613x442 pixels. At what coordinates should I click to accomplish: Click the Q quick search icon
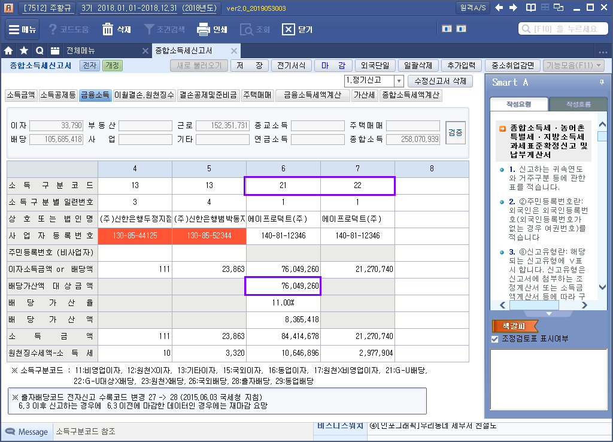[x=40, y=50]
